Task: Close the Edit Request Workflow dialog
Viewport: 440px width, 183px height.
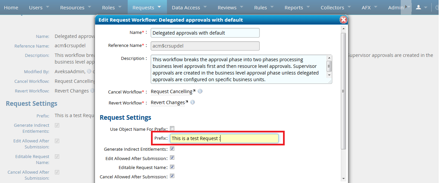Action: pyautogui.click(x=343, y=20)
